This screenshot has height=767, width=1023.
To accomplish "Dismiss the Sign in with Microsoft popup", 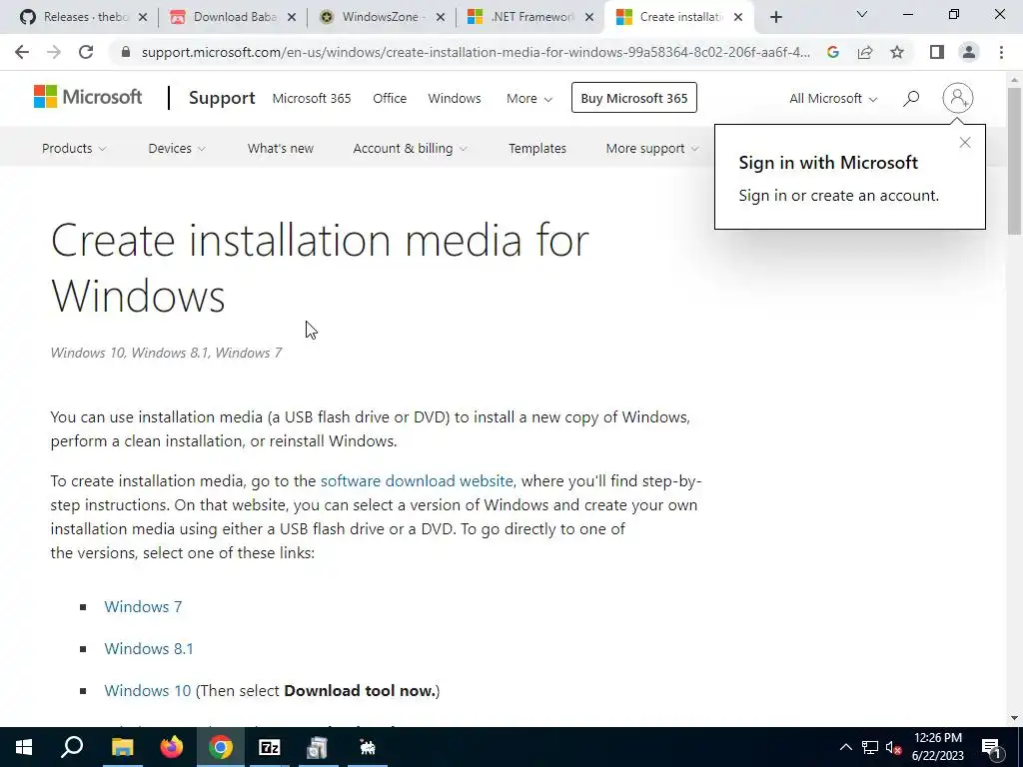I will 965,142.
